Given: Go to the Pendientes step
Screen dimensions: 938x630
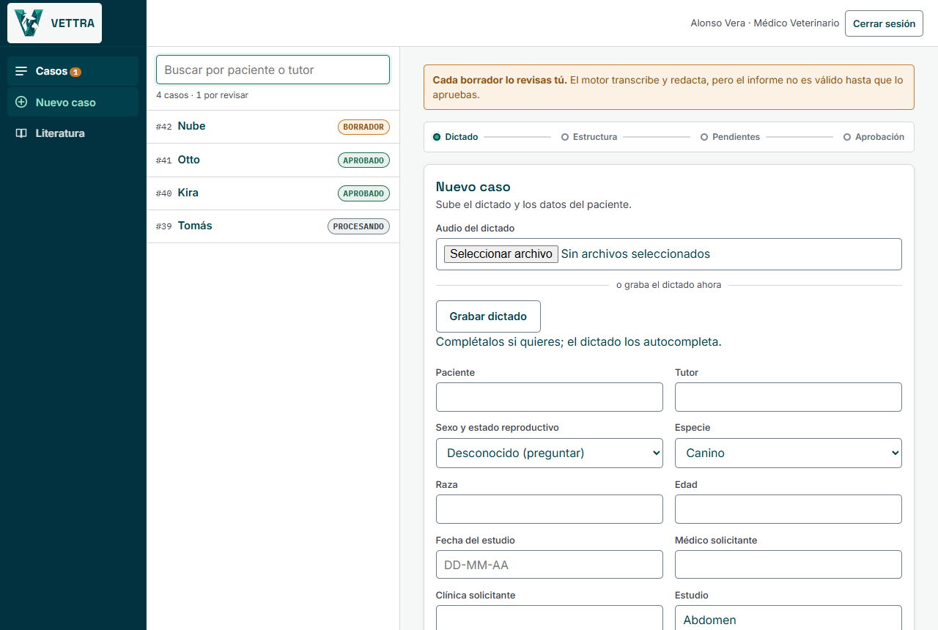Looking at the screenshot, I should click(x=730, y=137).
